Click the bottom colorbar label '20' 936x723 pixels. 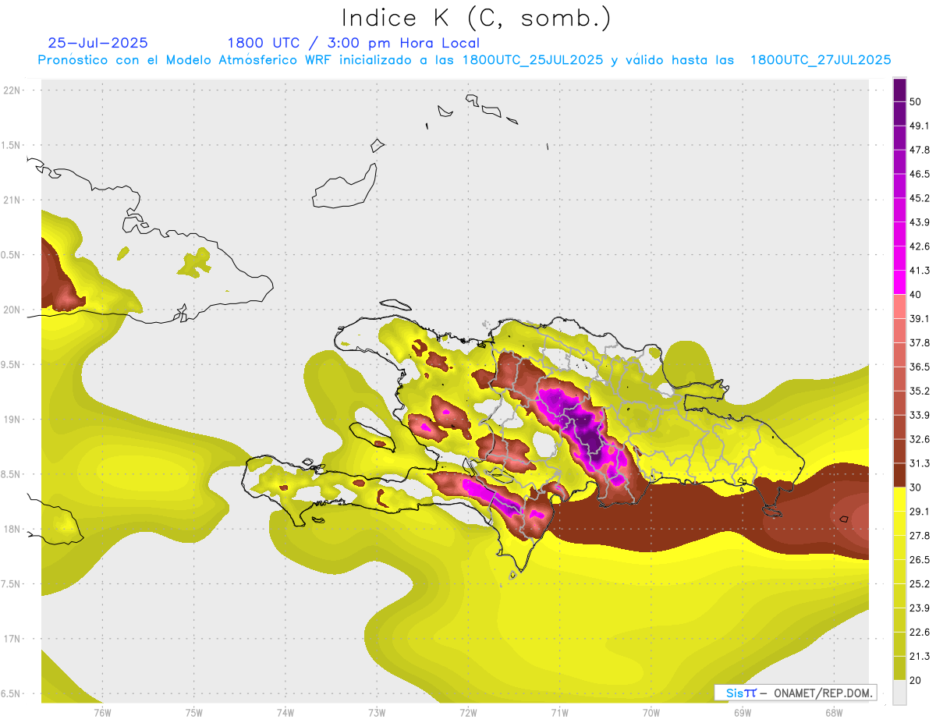point(916,680)
